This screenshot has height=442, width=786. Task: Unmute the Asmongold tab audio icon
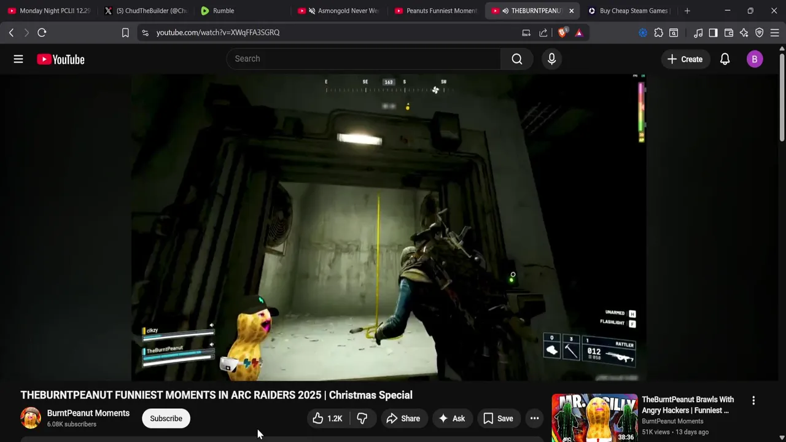[x=312, y=10]
